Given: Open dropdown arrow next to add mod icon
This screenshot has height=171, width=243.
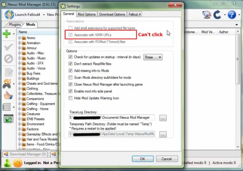Looking at the screenshot, I should [x=14, y=34].
